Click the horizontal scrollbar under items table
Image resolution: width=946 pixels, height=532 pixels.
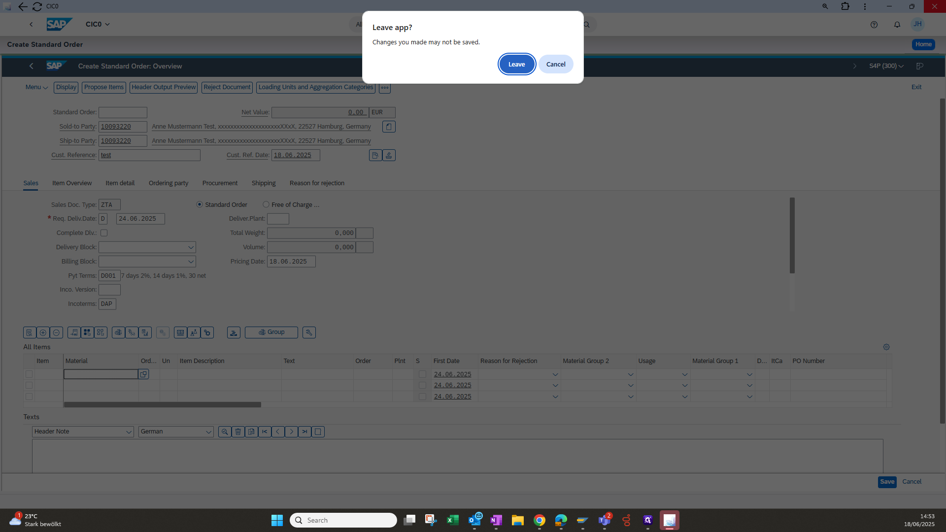coord(162,405)
